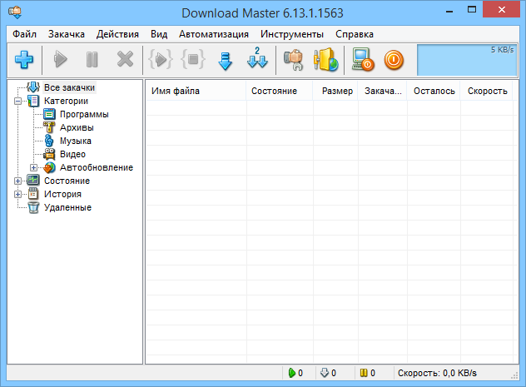The width and height of the screenshot is (526, 387).
Task: Expand the История tree node
Action: tap(17, 194)
